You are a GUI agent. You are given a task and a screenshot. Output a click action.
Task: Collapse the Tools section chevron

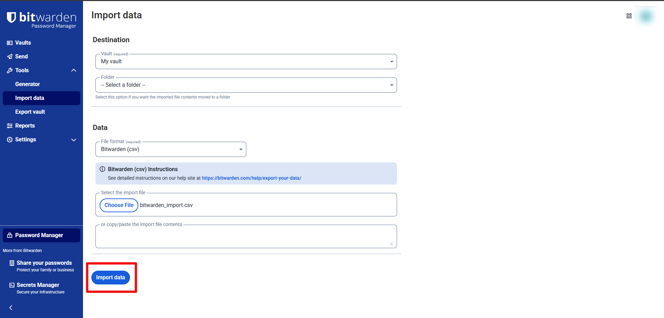click(74, 71)
